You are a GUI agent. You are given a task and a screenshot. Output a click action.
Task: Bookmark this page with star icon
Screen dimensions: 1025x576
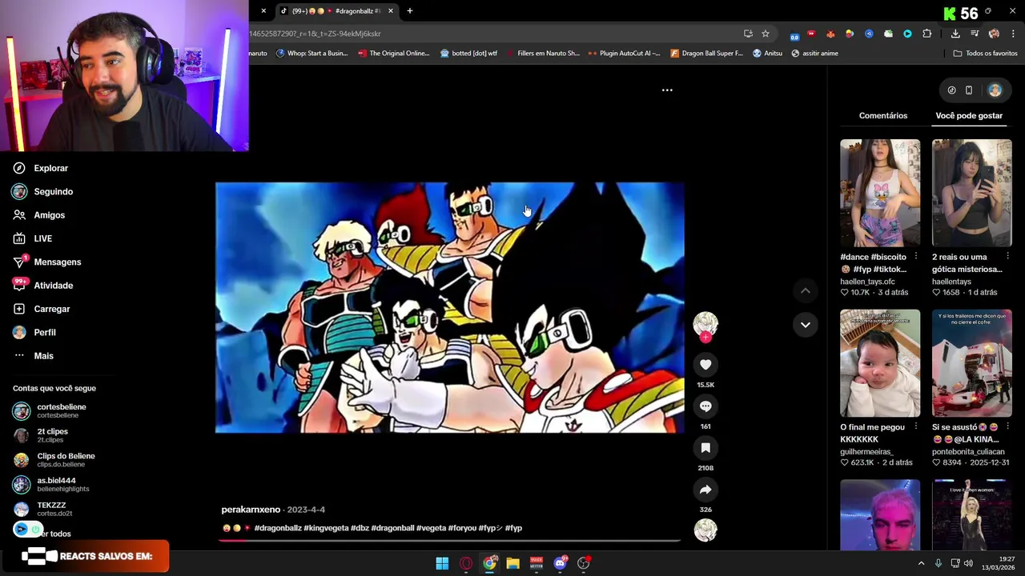[766, 34]
